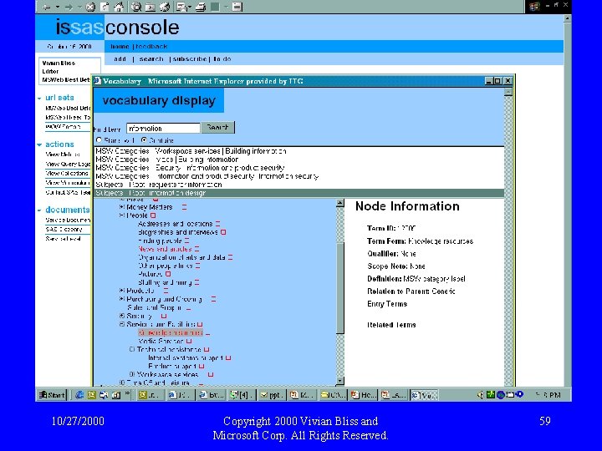Expand the Security tree node
Viewport: 602px width, 451px height.
[122, 316]
